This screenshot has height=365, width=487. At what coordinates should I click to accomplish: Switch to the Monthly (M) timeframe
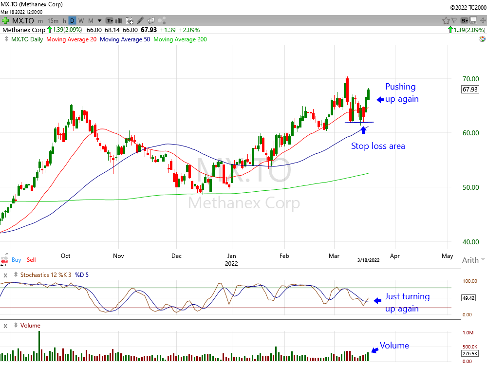[x=91, y=21]
